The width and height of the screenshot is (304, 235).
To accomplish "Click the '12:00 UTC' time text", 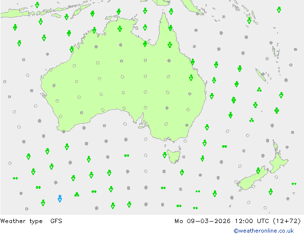I will [252, 221].
